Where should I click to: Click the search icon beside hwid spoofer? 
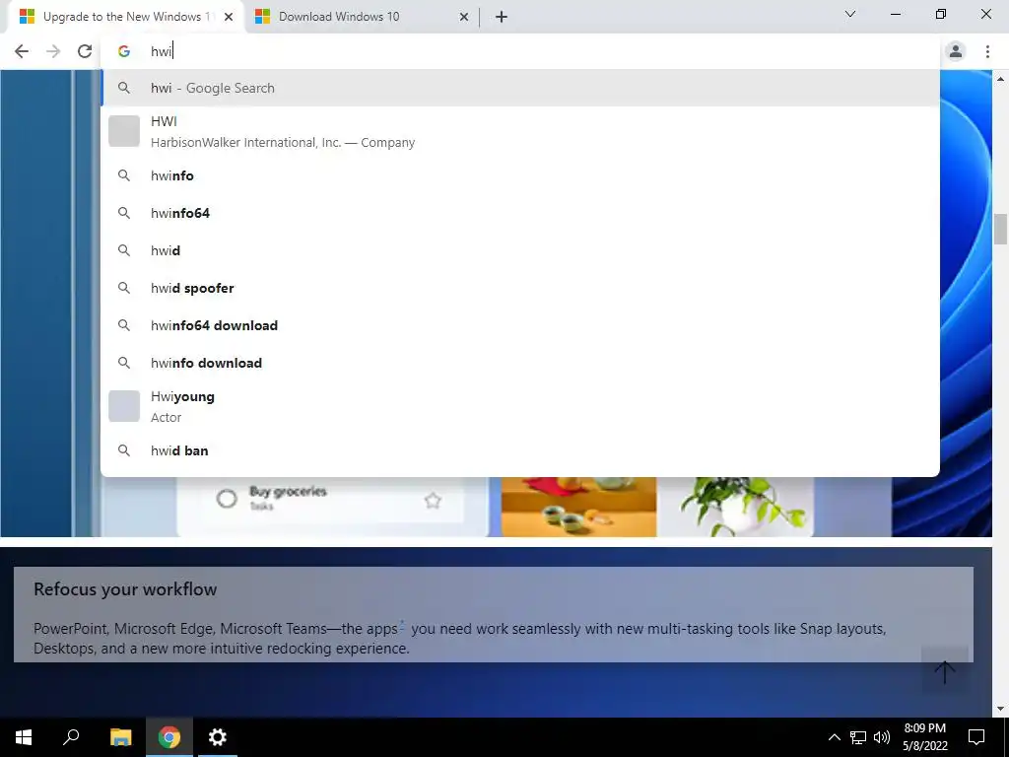(x=124, y=288)
